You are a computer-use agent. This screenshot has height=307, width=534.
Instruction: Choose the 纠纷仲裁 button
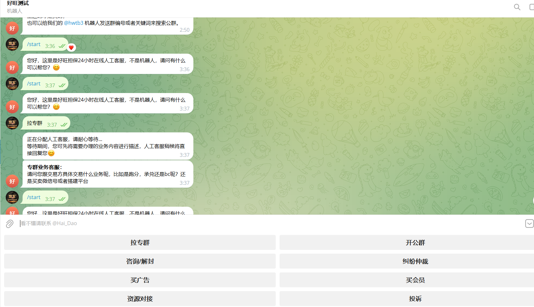point(415,261)
